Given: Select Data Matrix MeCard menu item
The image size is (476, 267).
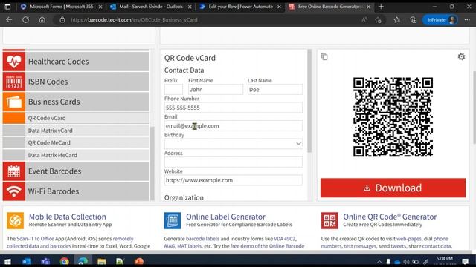Looking at the screenshot, I should point(76,155).
